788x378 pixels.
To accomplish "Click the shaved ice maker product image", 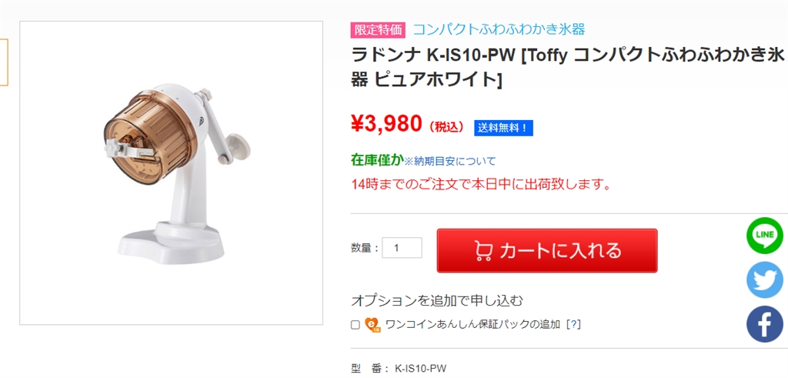I will [x=171, y=172].
